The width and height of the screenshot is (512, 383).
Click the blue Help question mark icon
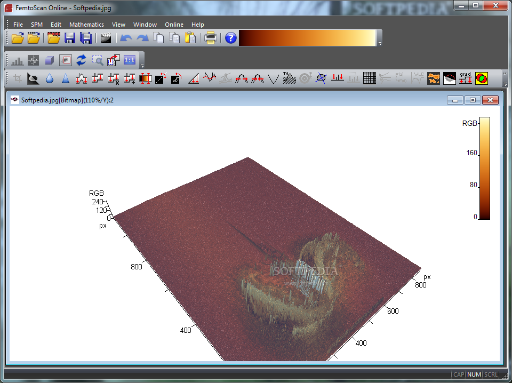coord(230,38)
